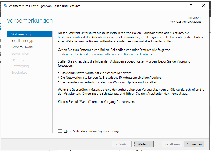Click the '< Zurück' button
211x151 pixels.
point(122,144)
